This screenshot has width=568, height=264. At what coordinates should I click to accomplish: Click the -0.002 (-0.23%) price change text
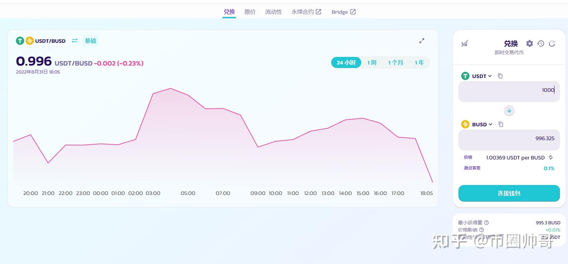click(x=119, y=63)
